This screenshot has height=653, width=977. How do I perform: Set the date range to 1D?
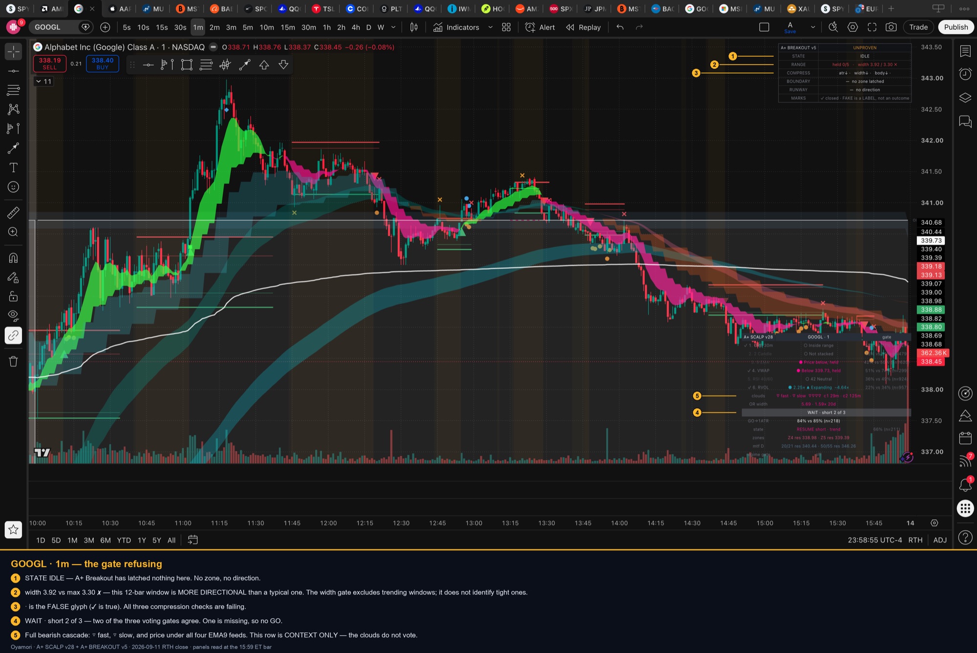point(41,540)
